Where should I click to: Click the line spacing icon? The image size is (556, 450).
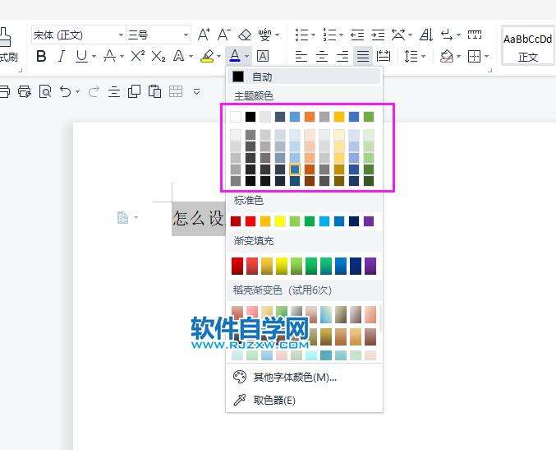(x=411, y=56)
